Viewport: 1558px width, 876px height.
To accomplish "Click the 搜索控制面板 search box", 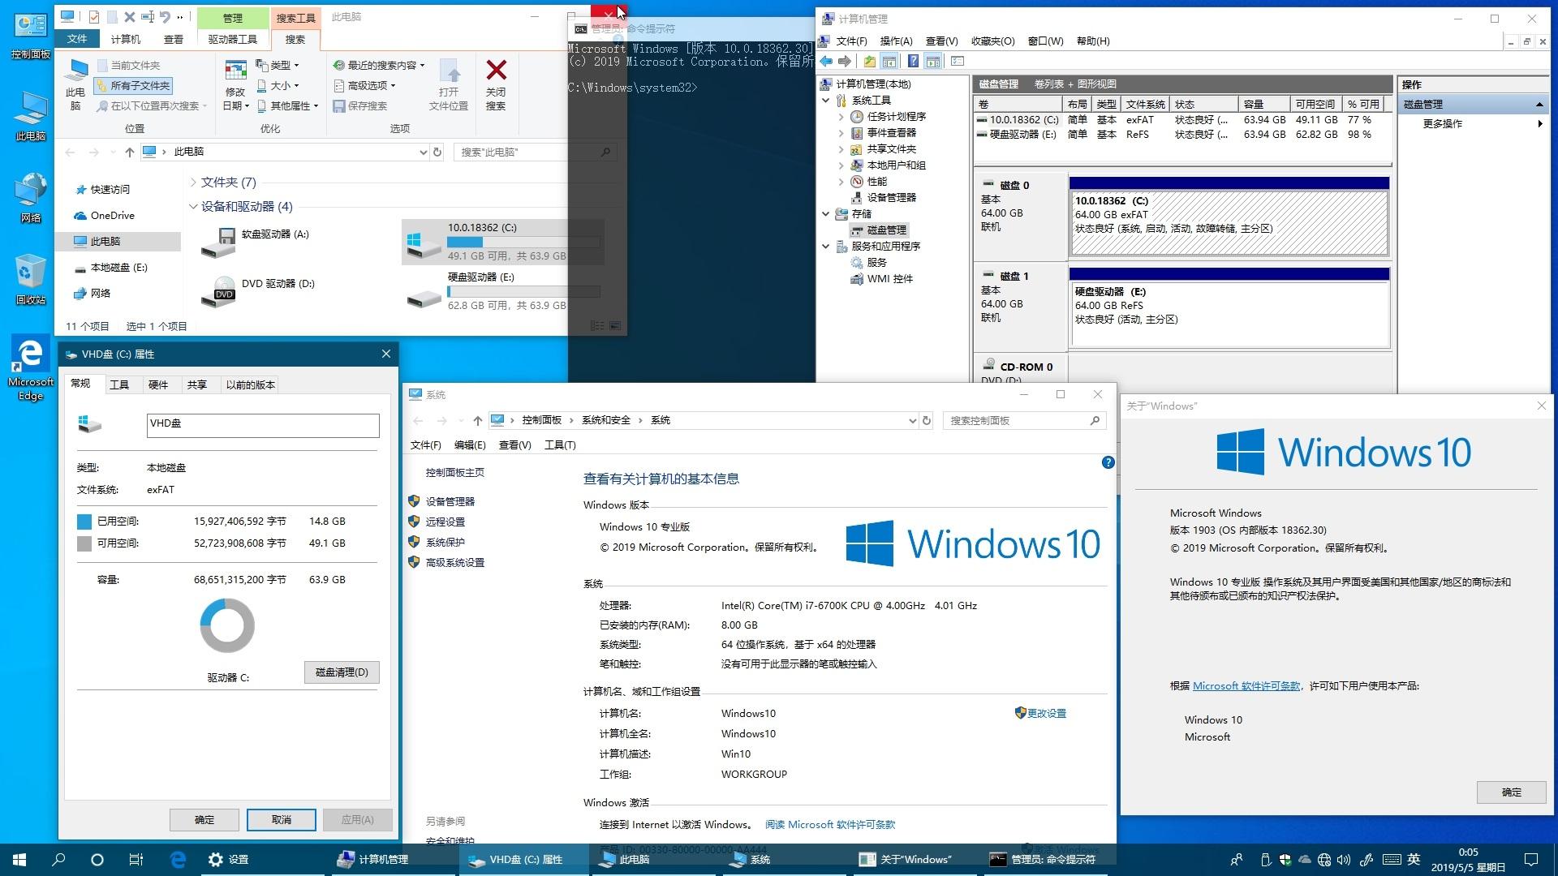I will tap(1023, 420).
